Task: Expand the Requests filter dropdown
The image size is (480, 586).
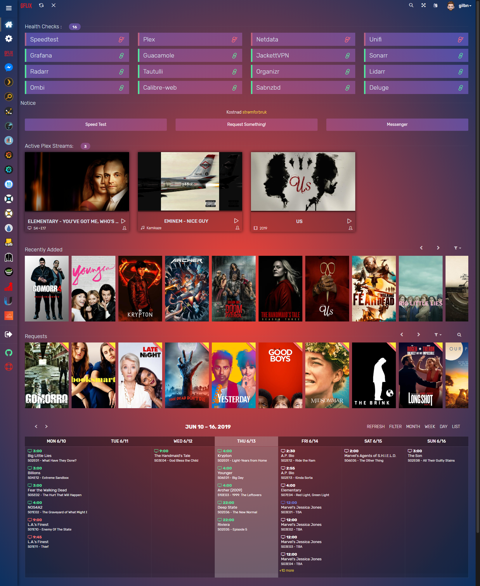Action: 438,335
